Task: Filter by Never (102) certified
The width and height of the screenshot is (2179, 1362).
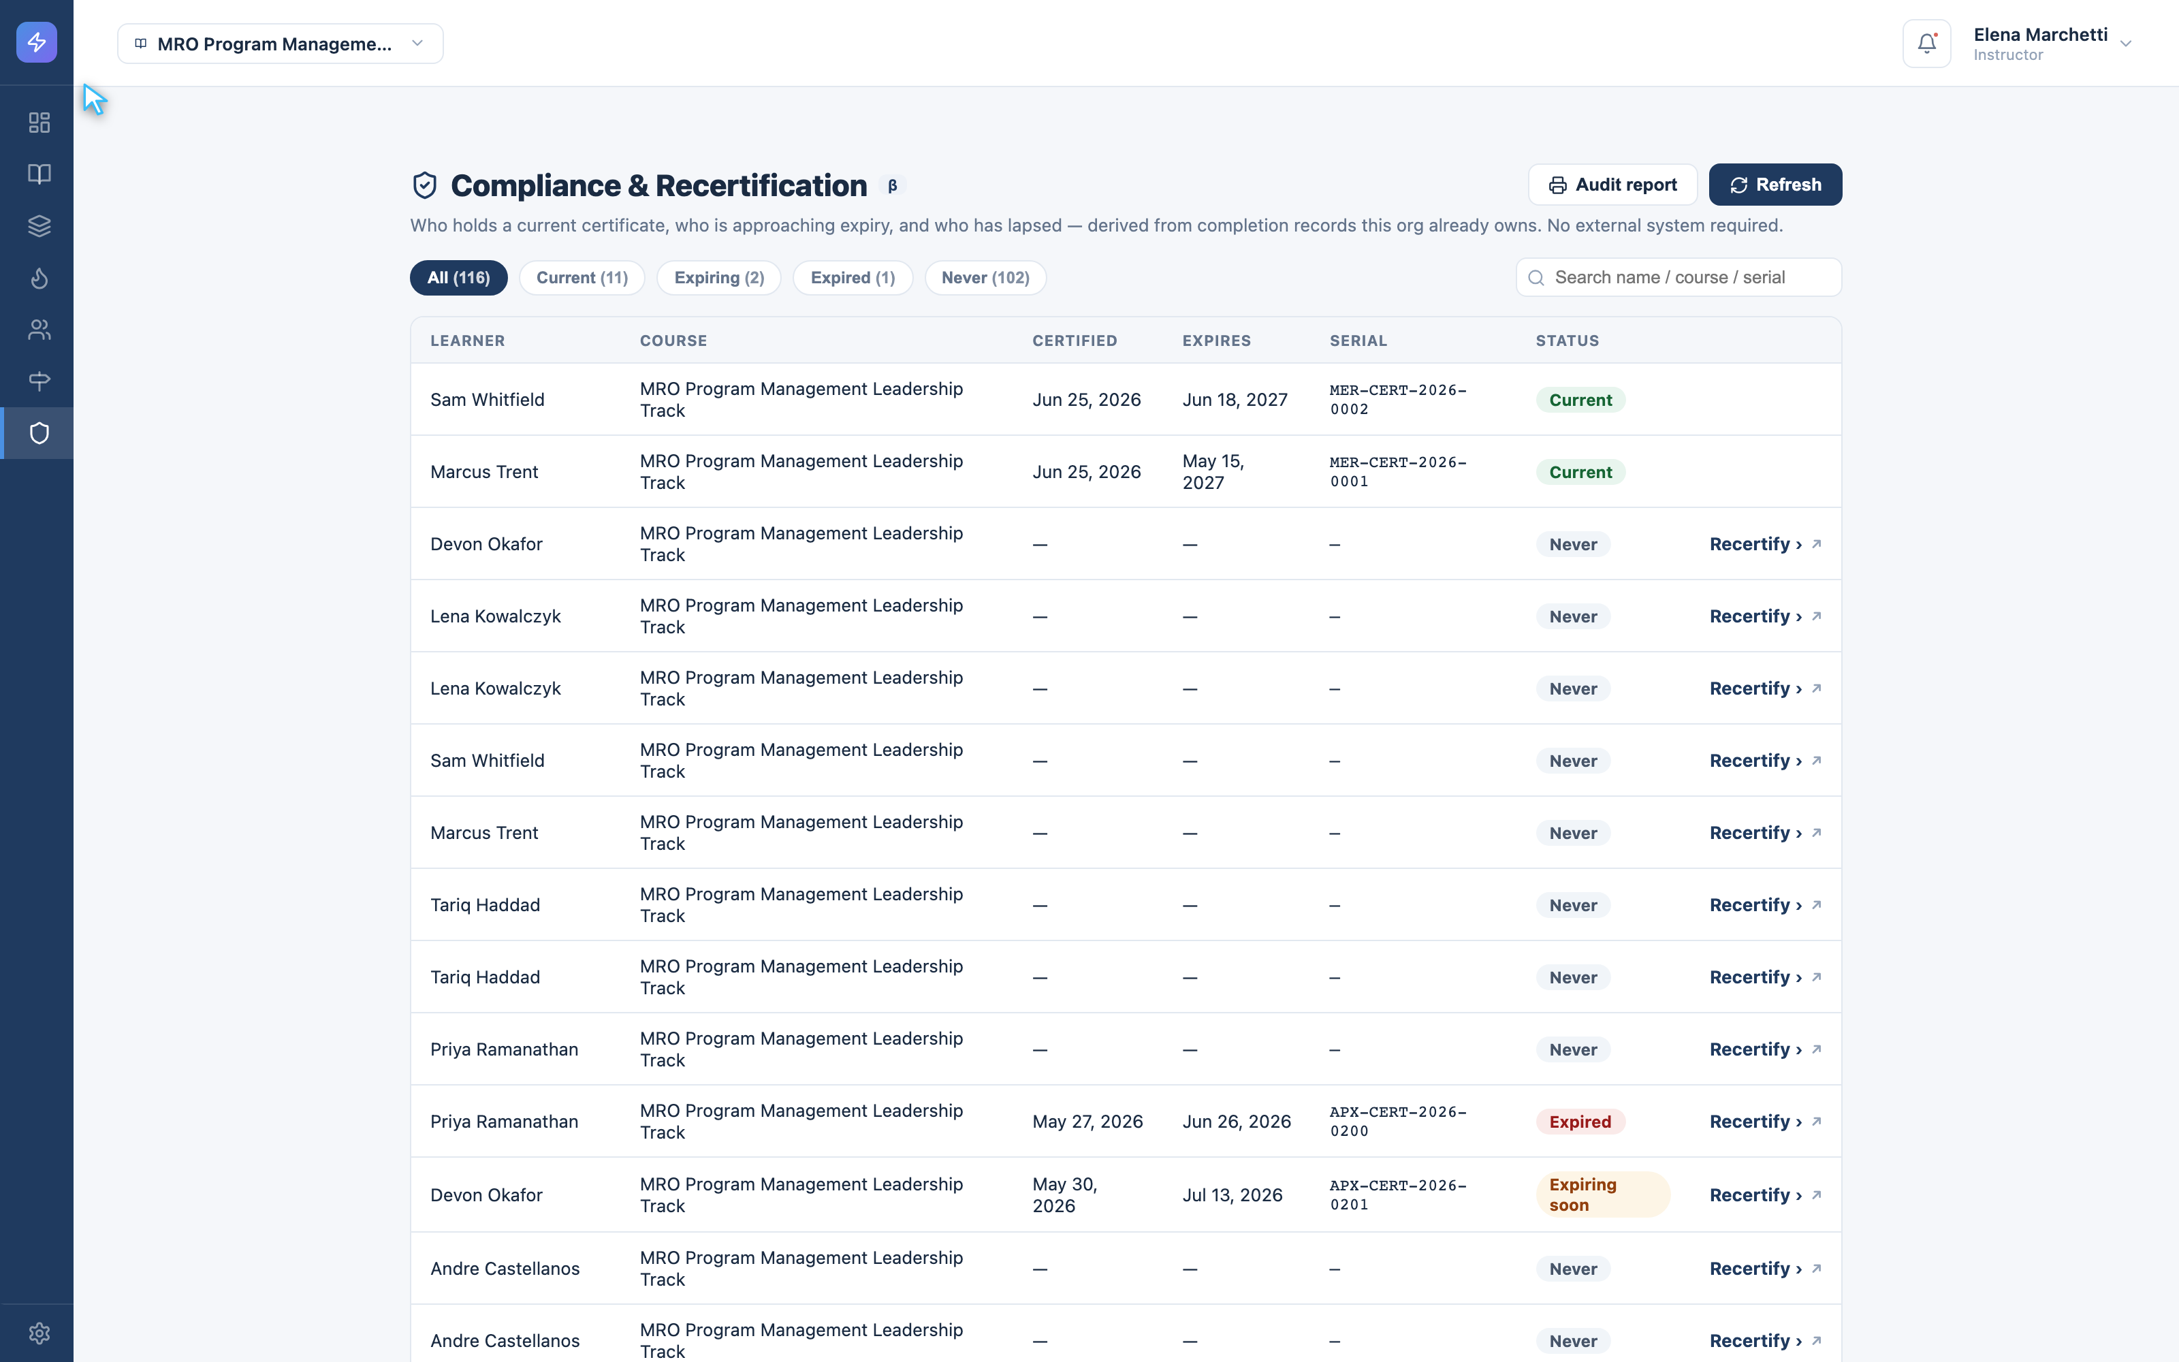Action: pyautogui.click(x=985, y=277)
